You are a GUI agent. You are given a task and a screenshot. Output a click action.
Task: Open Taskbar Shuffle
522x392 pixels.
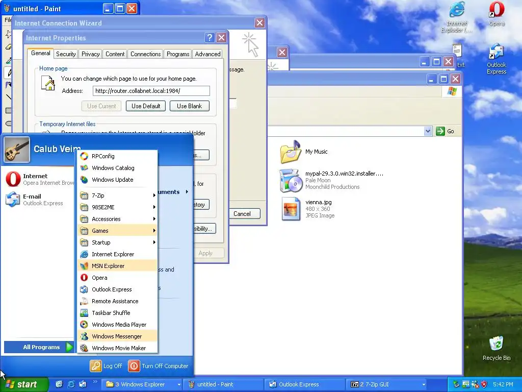117,313
